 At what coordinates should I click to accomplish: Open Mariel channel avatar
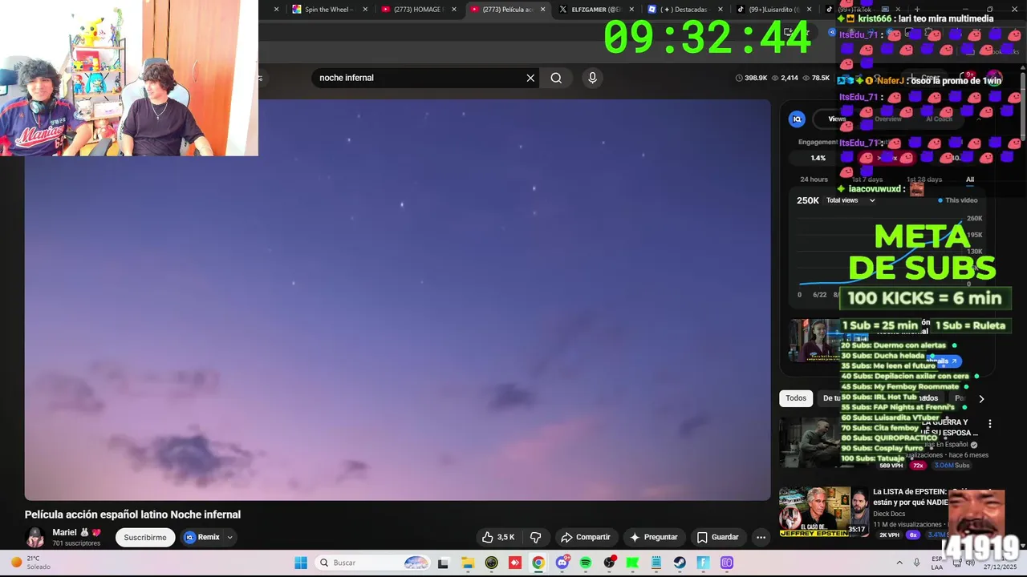(35, 537)
